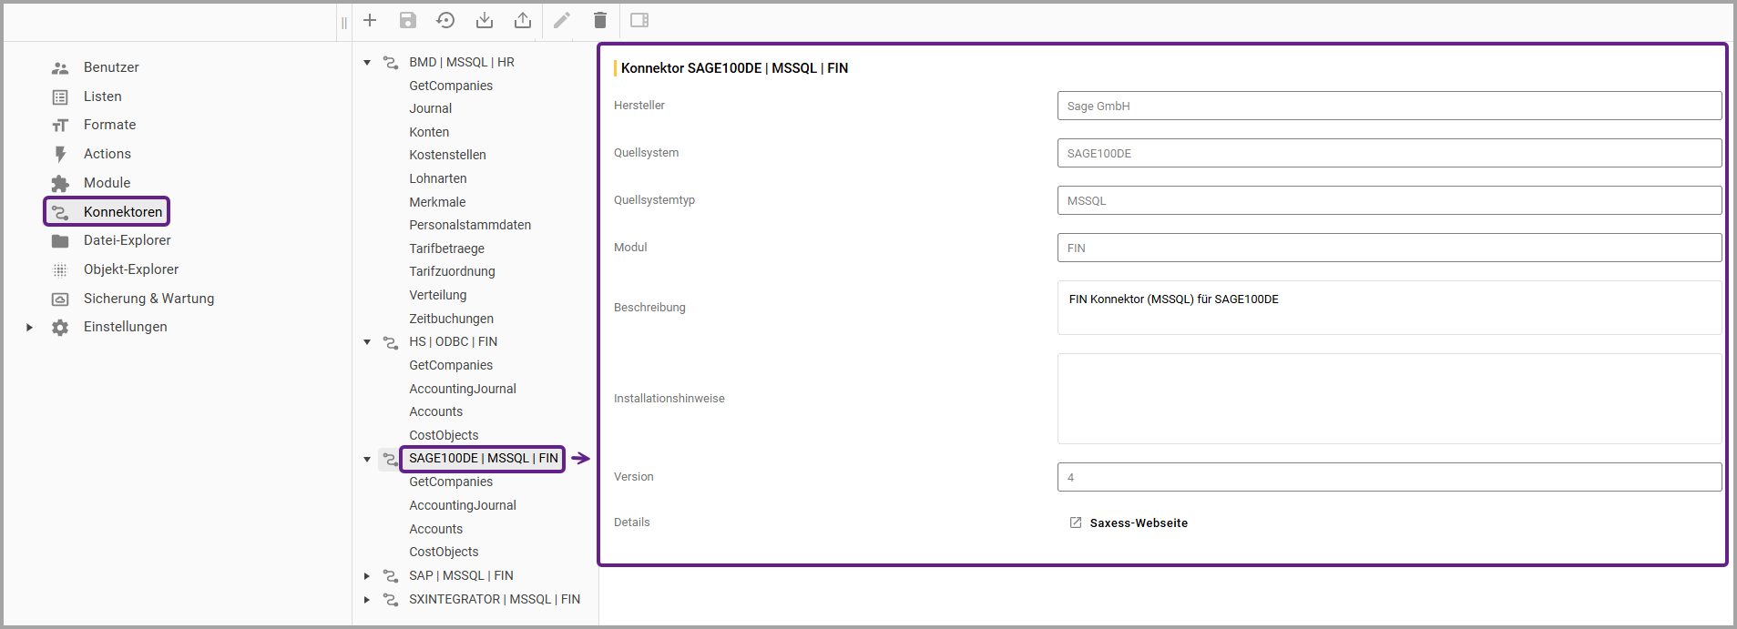Click the save disk icon in toolbar

[408, 20]
